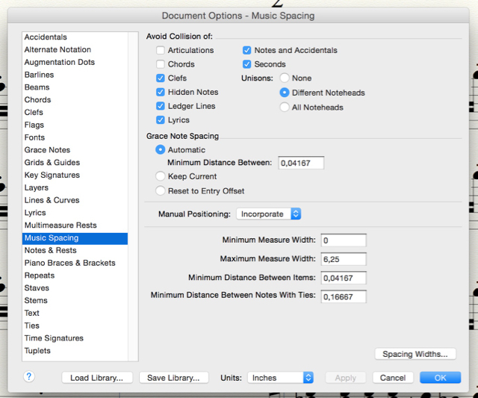Enable the Articulations checkbox
The image size is (478, 398).
point(161,50)
